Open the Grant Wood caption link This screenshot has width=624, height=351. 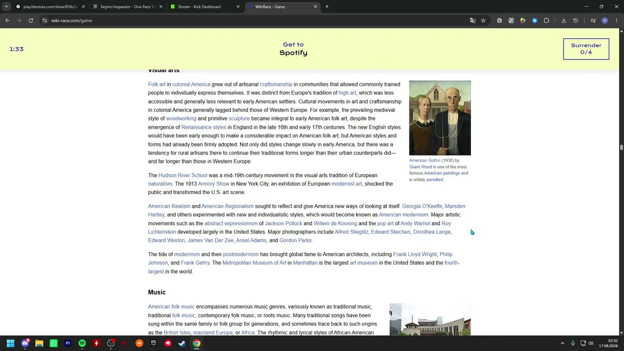coord(421,167)
